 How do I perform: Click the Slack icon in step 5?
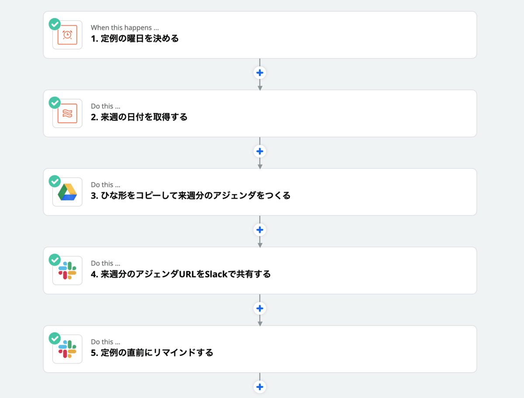click(x=68, y=350)
